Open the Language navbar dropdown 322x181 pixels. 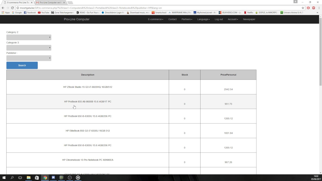click(204, 19)
